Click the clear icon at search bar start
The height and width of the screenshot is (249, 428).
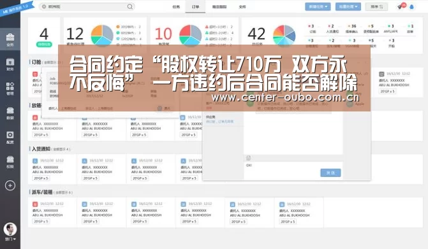click(x=43, y=6)
